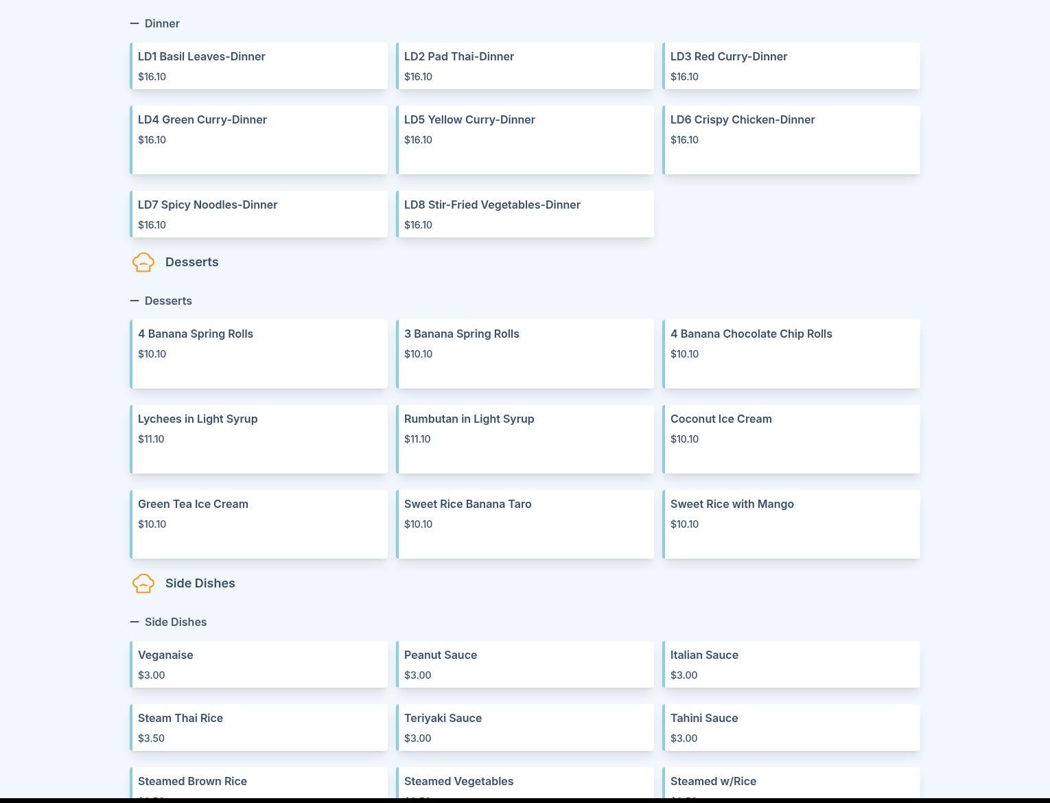This screenshot has width=1050, height=803.
Task: Open Steamed Brown Rice item
Action: pos(259,783)
